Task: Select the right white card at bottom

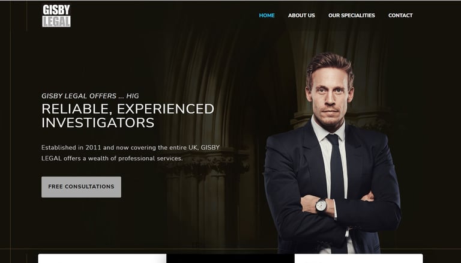Action: tap(359, 259)
